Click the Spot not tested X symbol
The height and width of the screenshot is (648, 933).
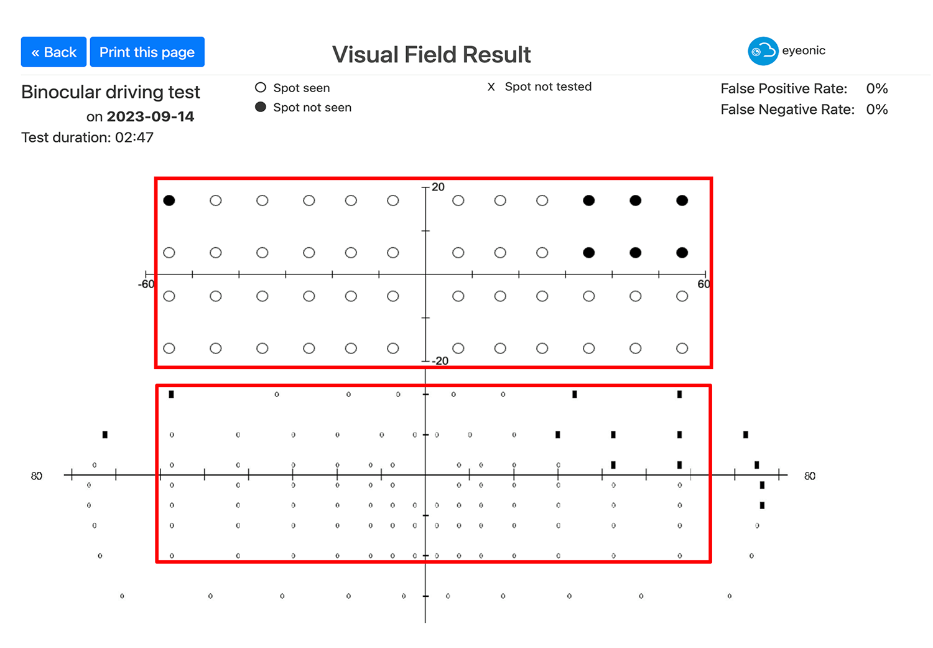click(x=491, y=87)
